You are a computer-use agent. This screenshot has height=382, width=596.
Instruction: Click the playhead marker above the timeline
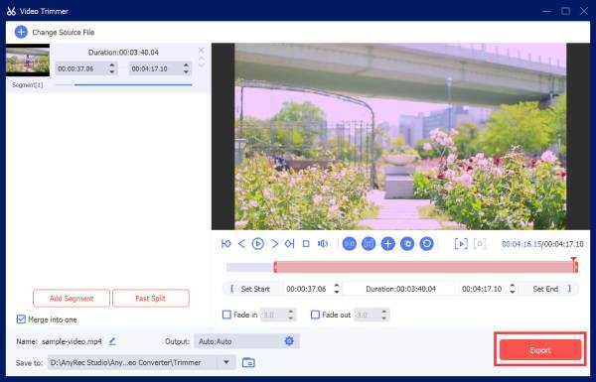(573, 260)
